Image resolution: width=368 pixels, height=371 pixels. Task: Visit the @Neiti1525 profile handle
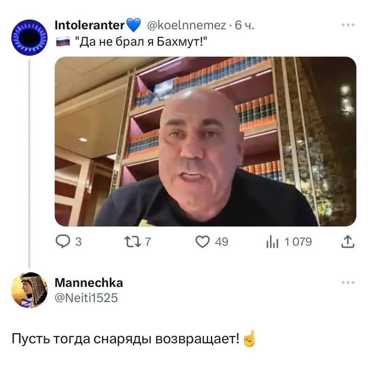[x=86, y=298]
